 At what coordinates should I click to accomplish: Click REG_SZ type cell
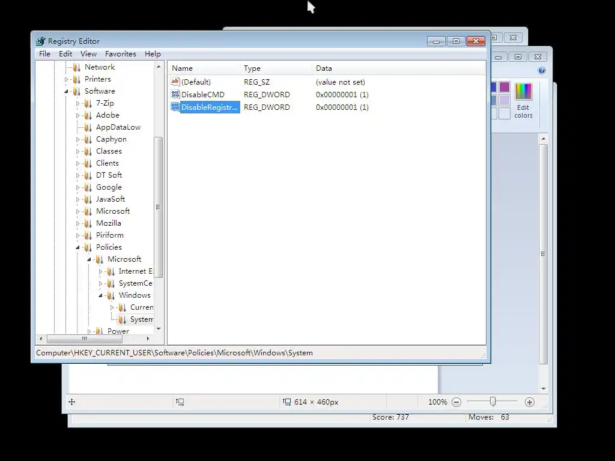[x=256, y=82]
